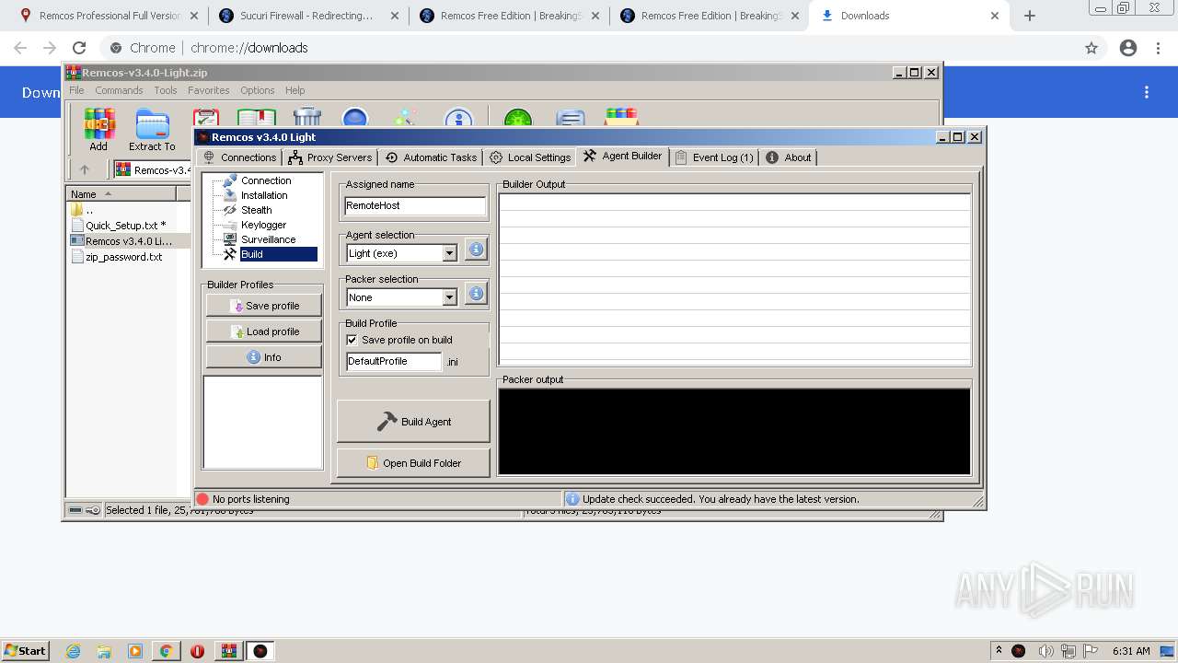Click the update check info status icon
The width and height of the screenshot is (1178, 663).
click(x=572, y=499)
